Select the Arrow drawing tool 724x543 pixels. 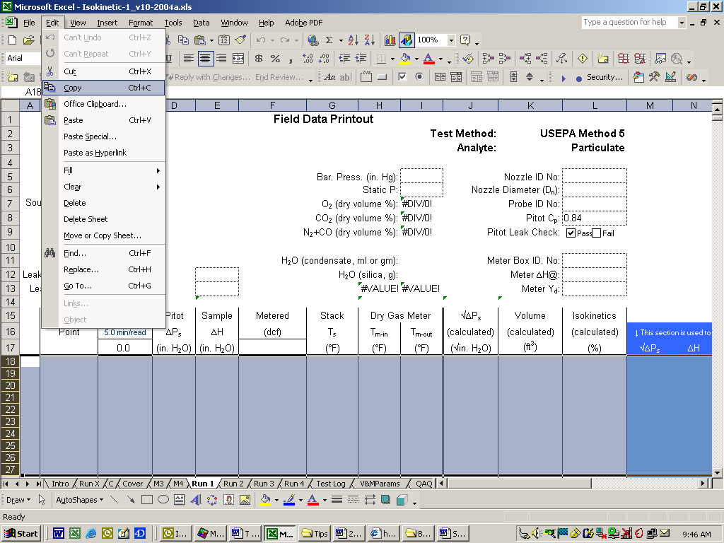tap(131, 500)
